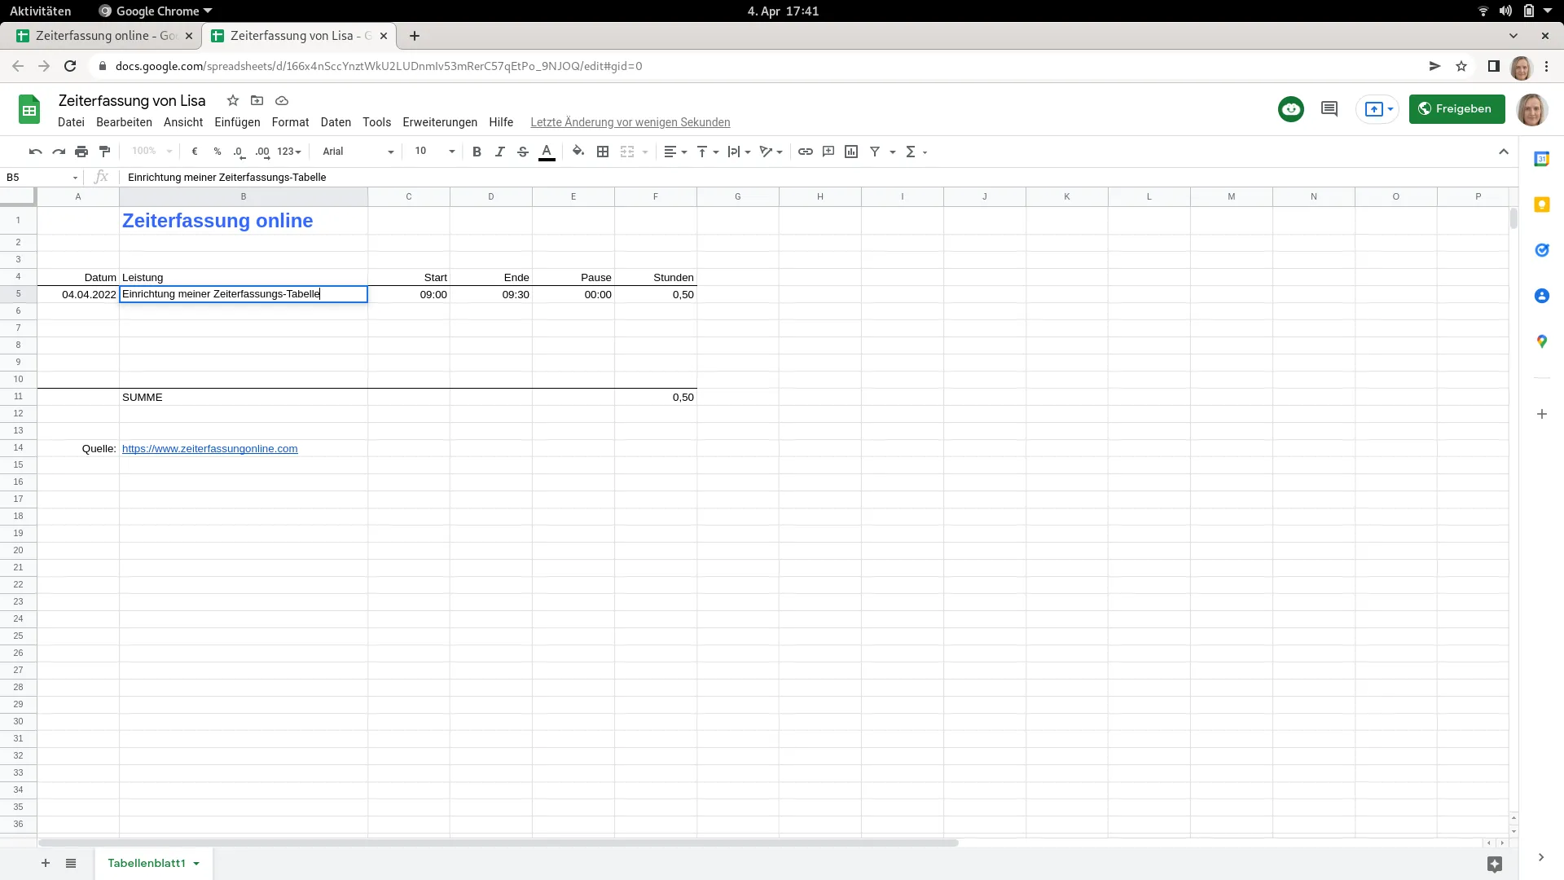Click the insert link icon
Viewport: 1564px width, 880px height.
[x=805, y=152]
